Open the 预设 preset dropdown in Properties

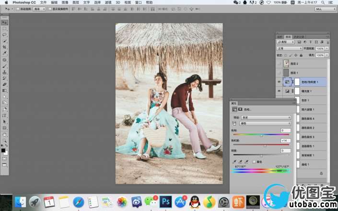(x=266, y=117)
